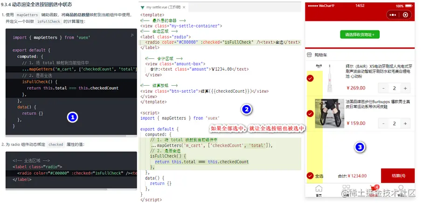Viewport: 423px width, 205px height.
Task: Click the 拜尔 (BAIR) X5 toothbrush title
Action: click(379, 71)
